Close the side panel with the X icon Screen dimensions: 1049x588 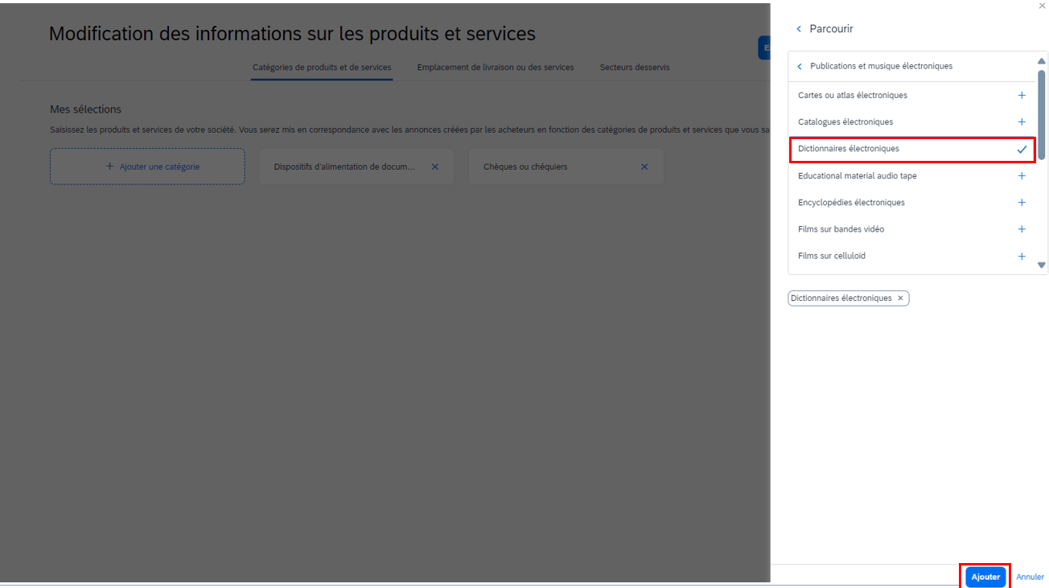pos(1043,6)
